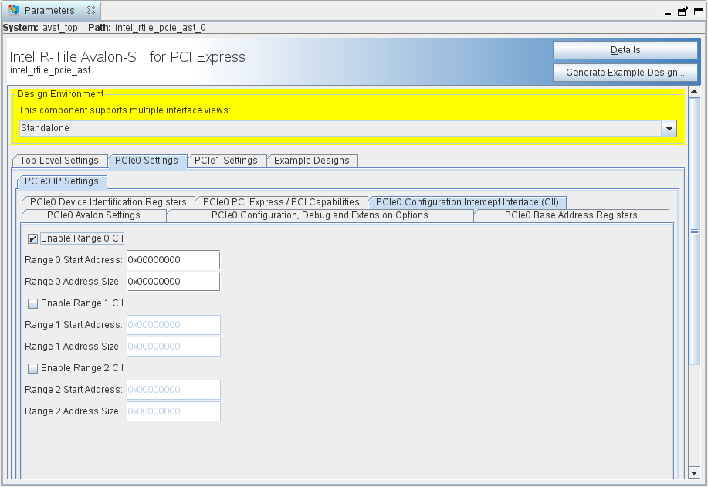Click the Path intel_rtile_pcie_ast_0 text
Viewport: 708px width, 487px height.
point(147,28)
